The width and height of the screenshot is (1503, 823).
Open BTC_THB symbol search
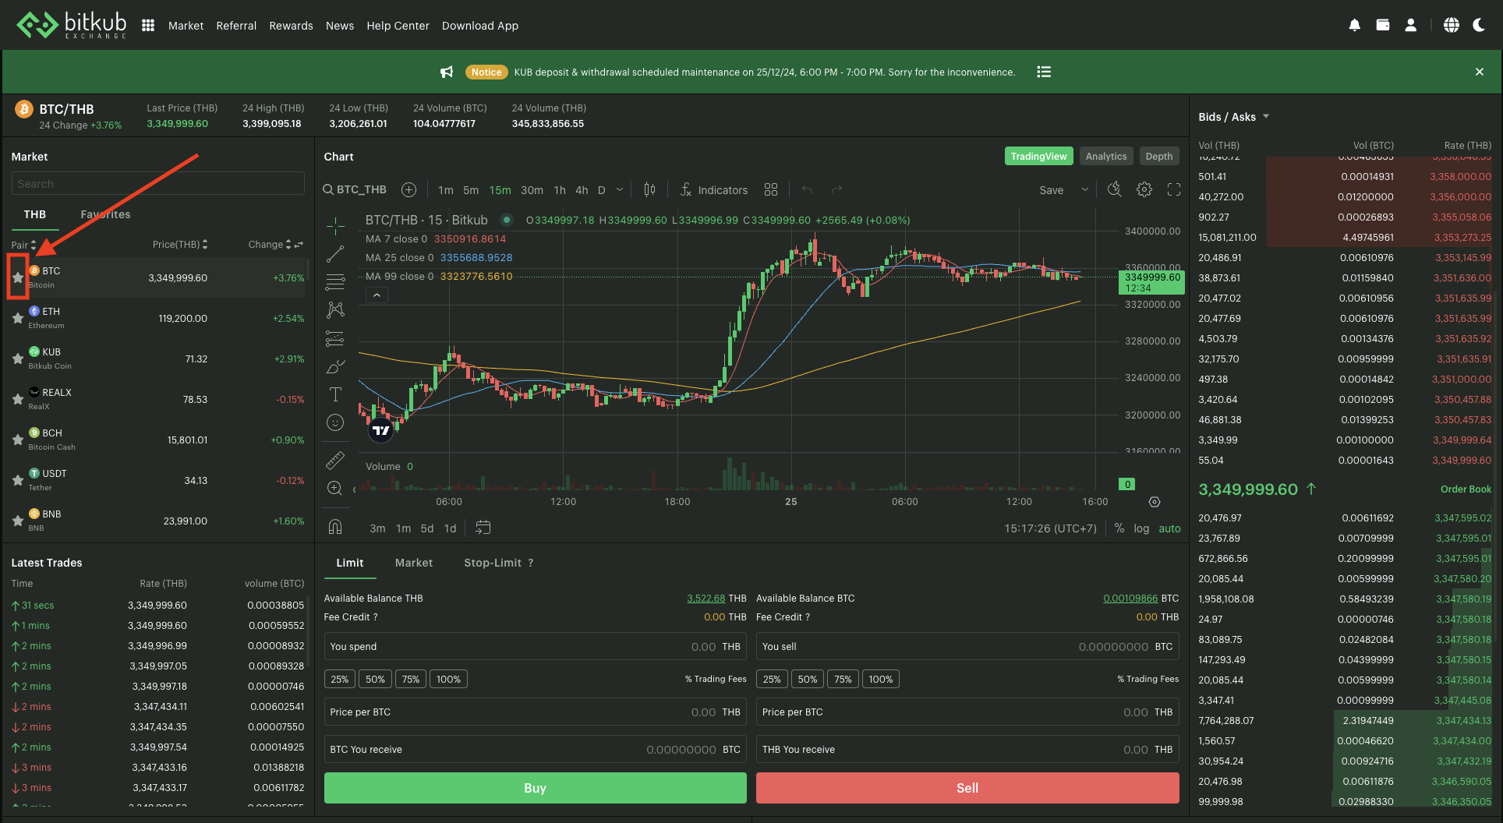[x=355, y=189]
